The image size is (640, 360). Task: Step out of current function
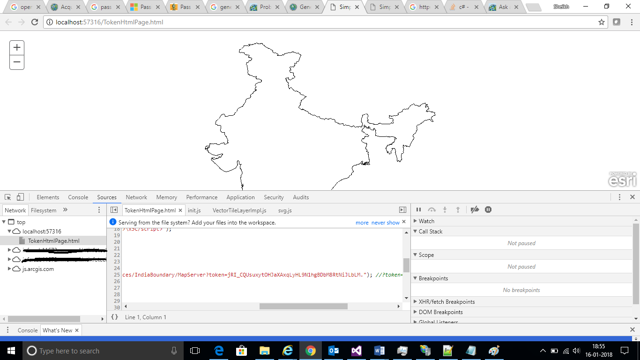tap(458, 210)
